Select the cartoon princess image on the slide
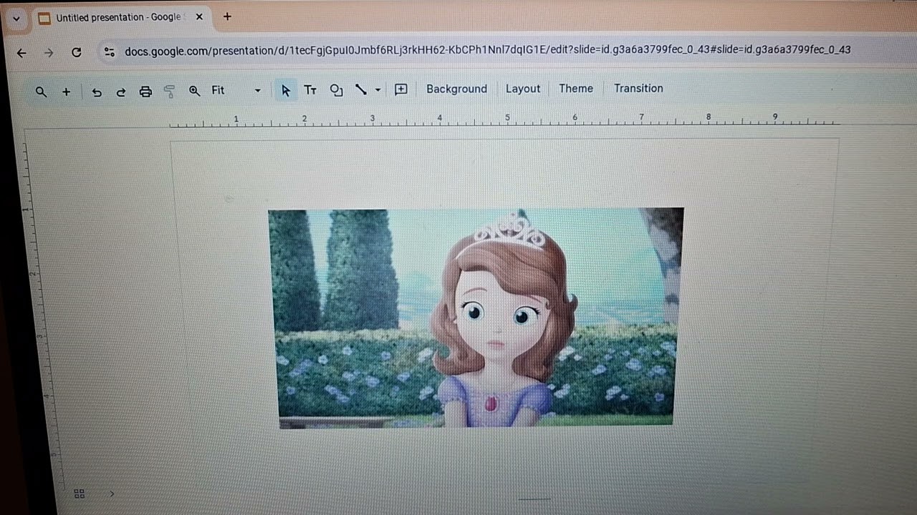917x515 pixels. (x=476, y=318)
